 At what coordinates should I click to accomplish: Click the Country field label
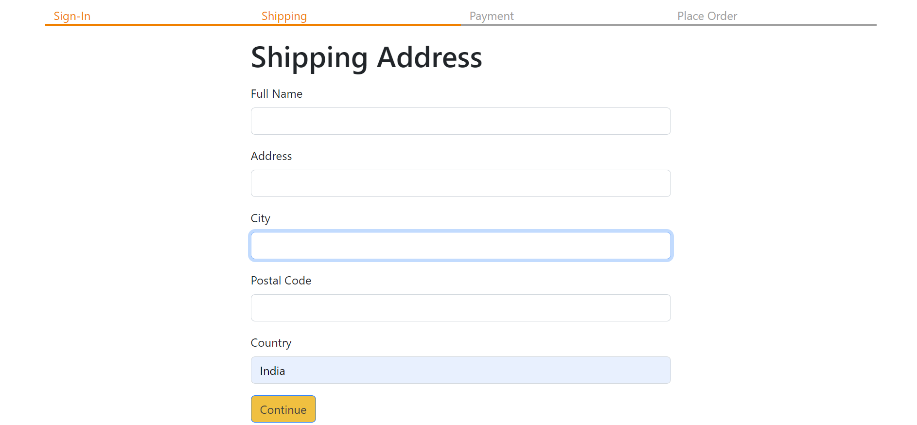click(x=271, y=343)
